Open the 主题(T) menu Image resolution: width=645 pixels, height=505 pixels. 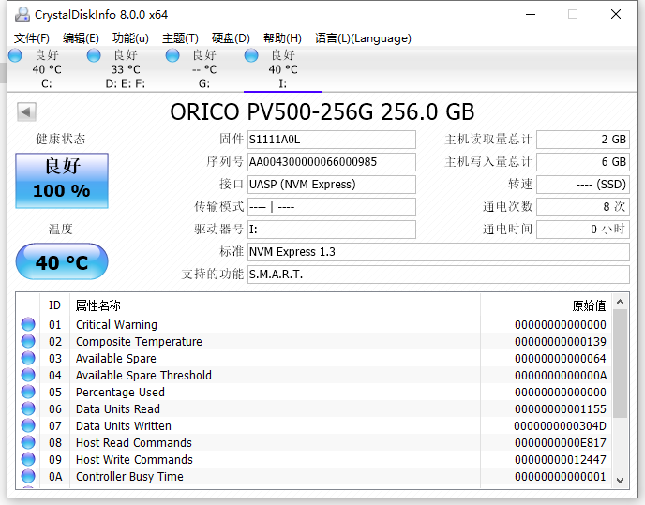pyautogui.click(x=180, y=38)
